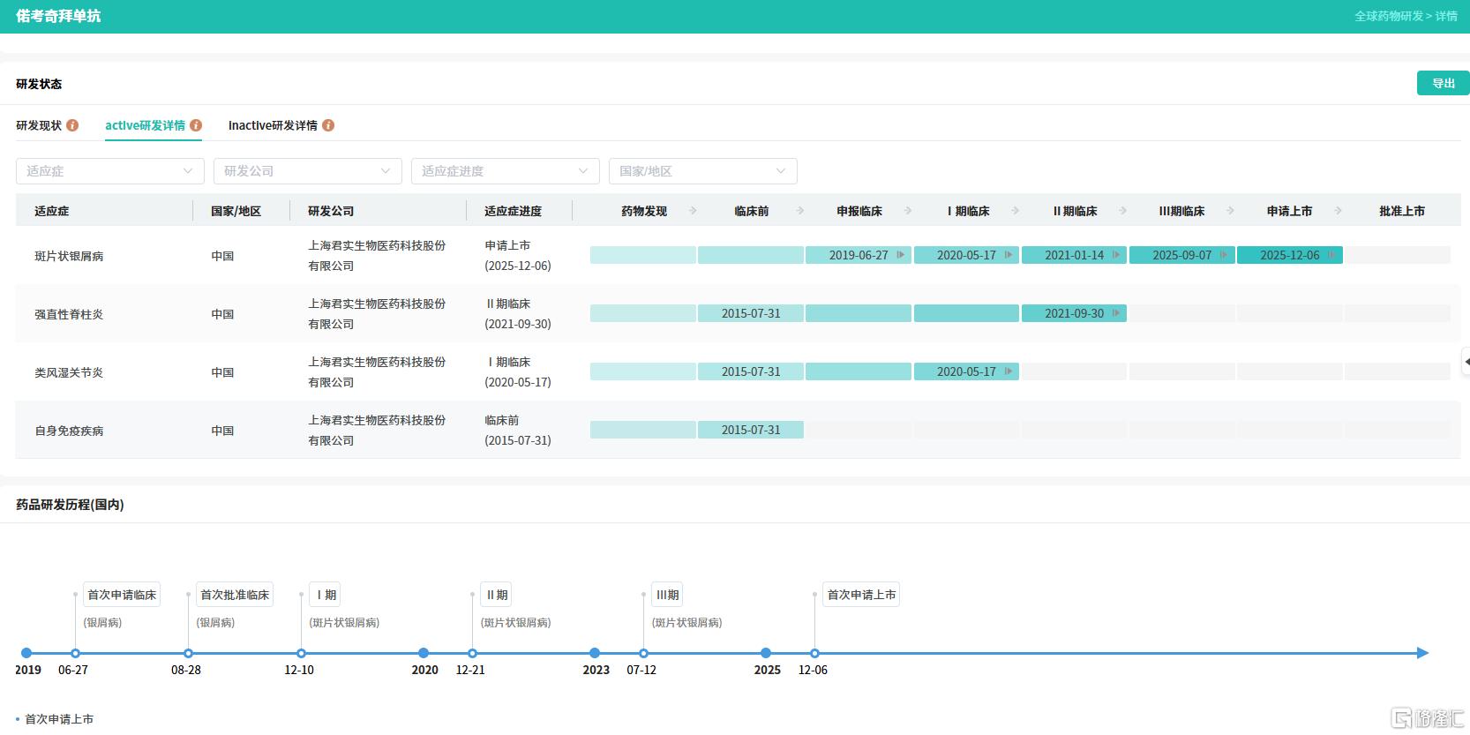The width and height of the screenshot is (1470, 735).
Task: Open the 研发公司 filter dropdown
Action: point(308,171)
